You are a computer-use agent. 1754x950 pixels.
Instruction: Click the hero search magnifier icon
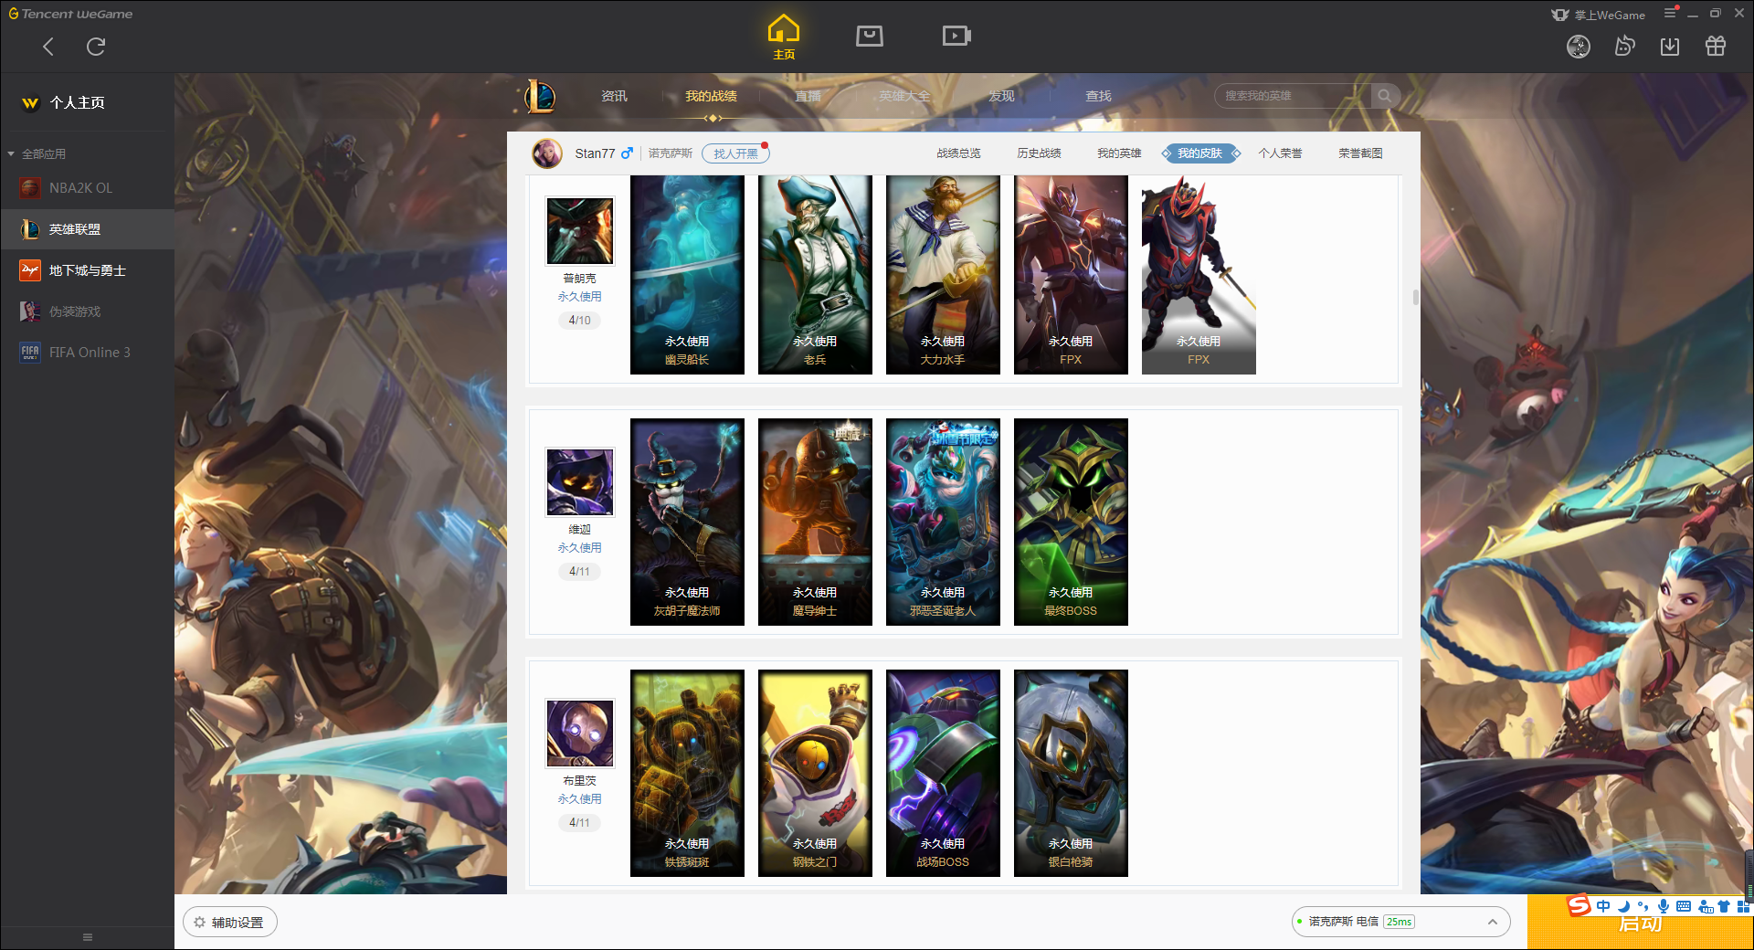pos(1385,96)
